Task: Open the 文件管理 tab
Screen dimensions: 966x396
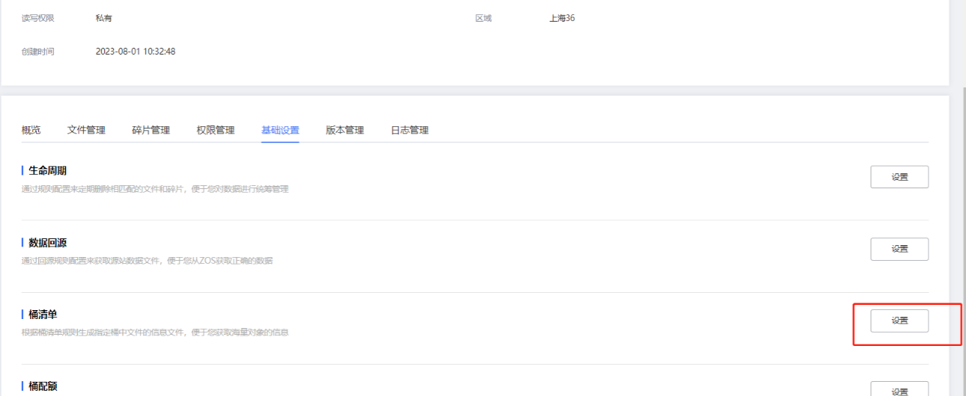Action: tap(86, 130)
